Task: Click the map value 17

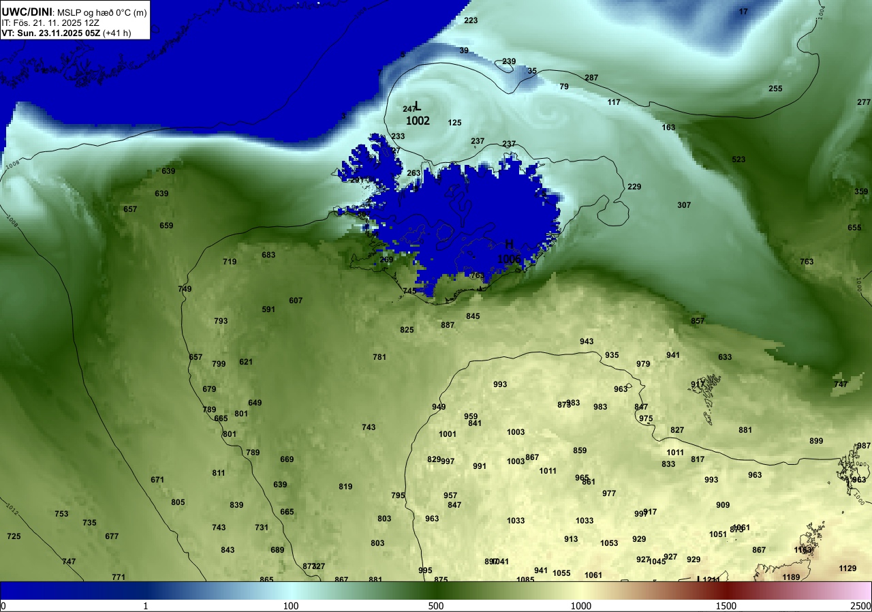Action: point(743,12)
